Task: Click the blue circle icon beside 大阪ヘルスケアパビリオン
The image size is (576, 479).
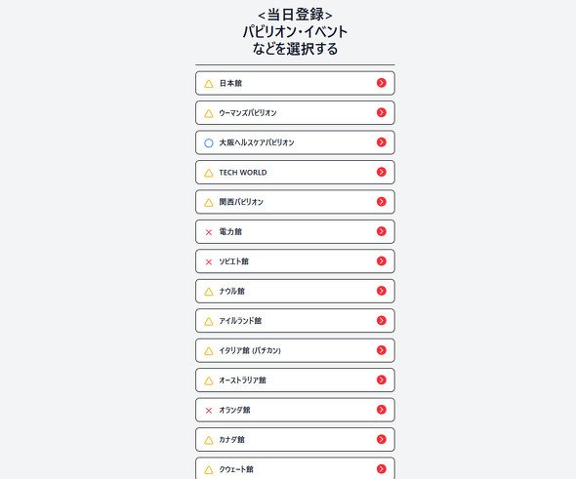Action: click(x=209, y=142)
